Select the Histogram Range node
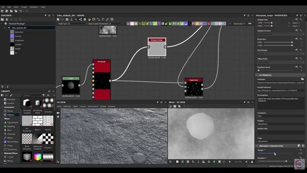 click(x=157, y=47)
